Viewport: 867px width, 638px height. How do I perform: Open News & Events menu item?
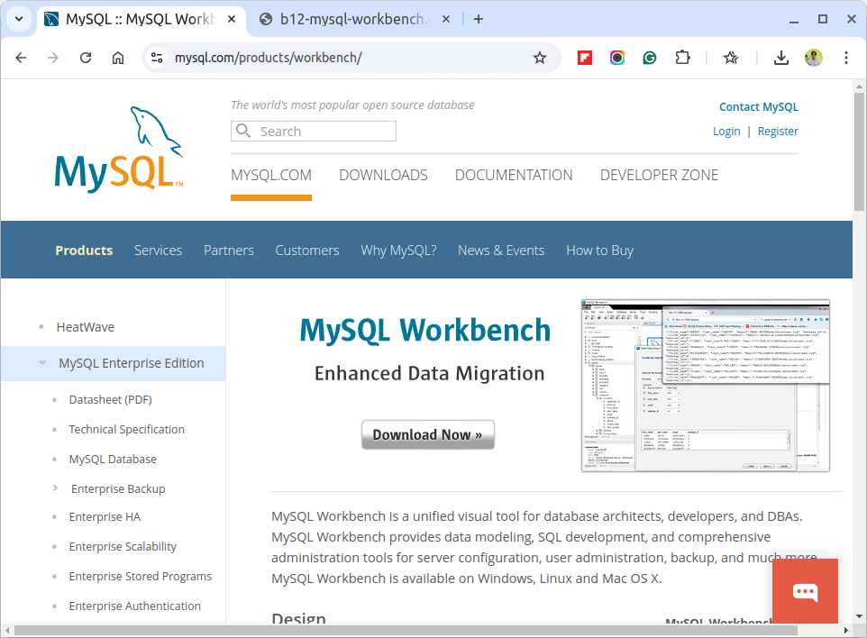point(501,251)
